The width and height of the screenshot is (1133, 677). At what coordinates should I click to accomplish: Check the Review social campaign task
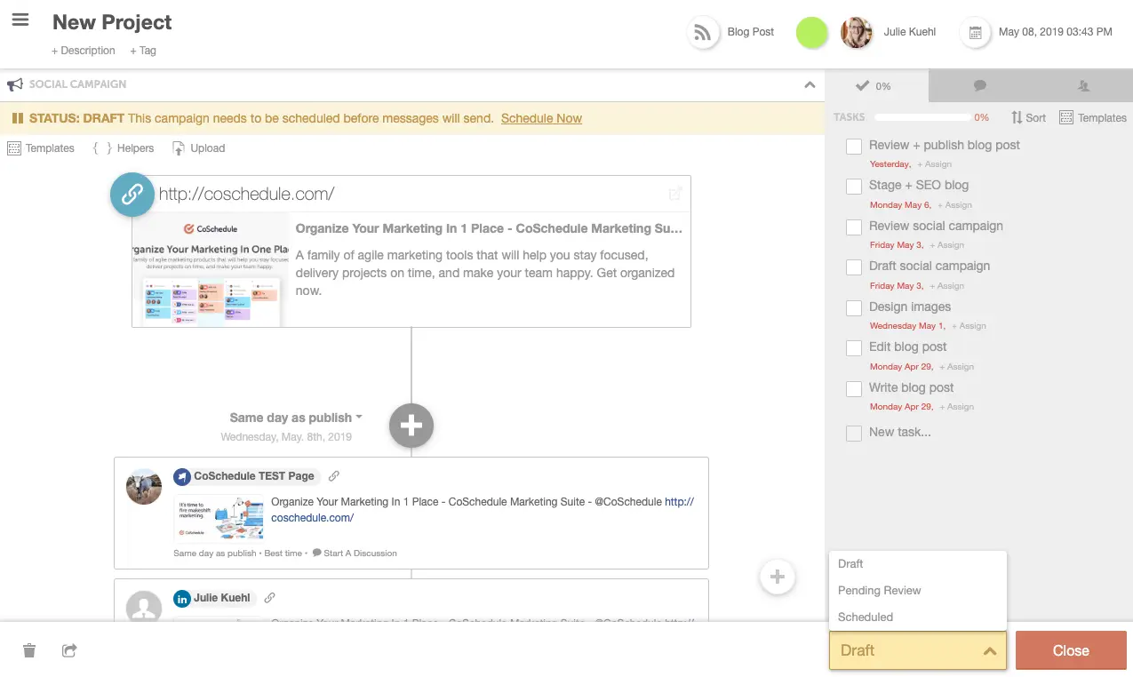pyautogui.click(x=854, y=227)
